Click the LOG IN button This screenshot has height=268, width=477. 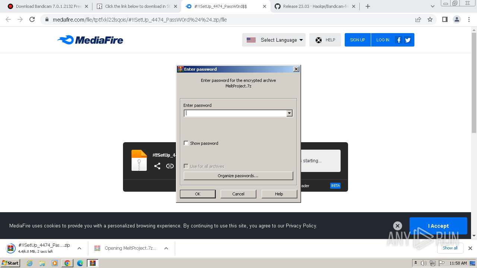tap(383, 40)
